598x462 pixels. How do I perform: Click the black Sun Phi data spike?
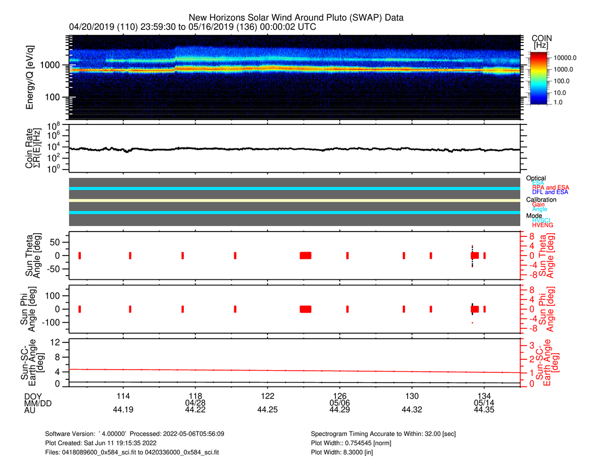(x=472, y=308)
